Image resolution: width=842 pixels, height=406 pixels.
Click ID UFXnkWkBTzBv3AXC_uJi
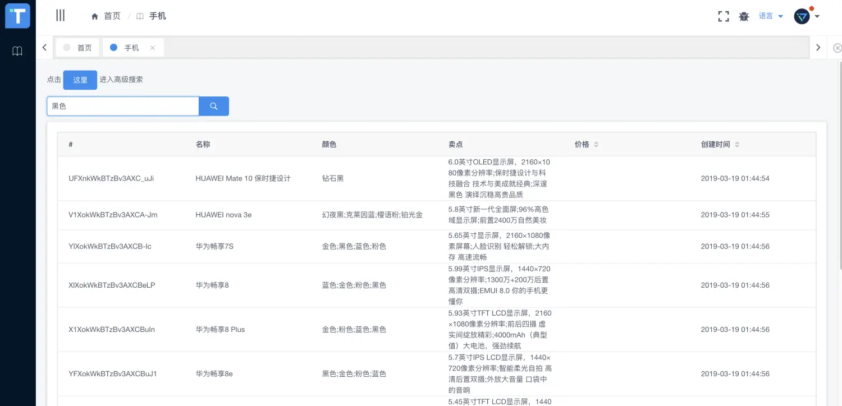click(111, 179)
